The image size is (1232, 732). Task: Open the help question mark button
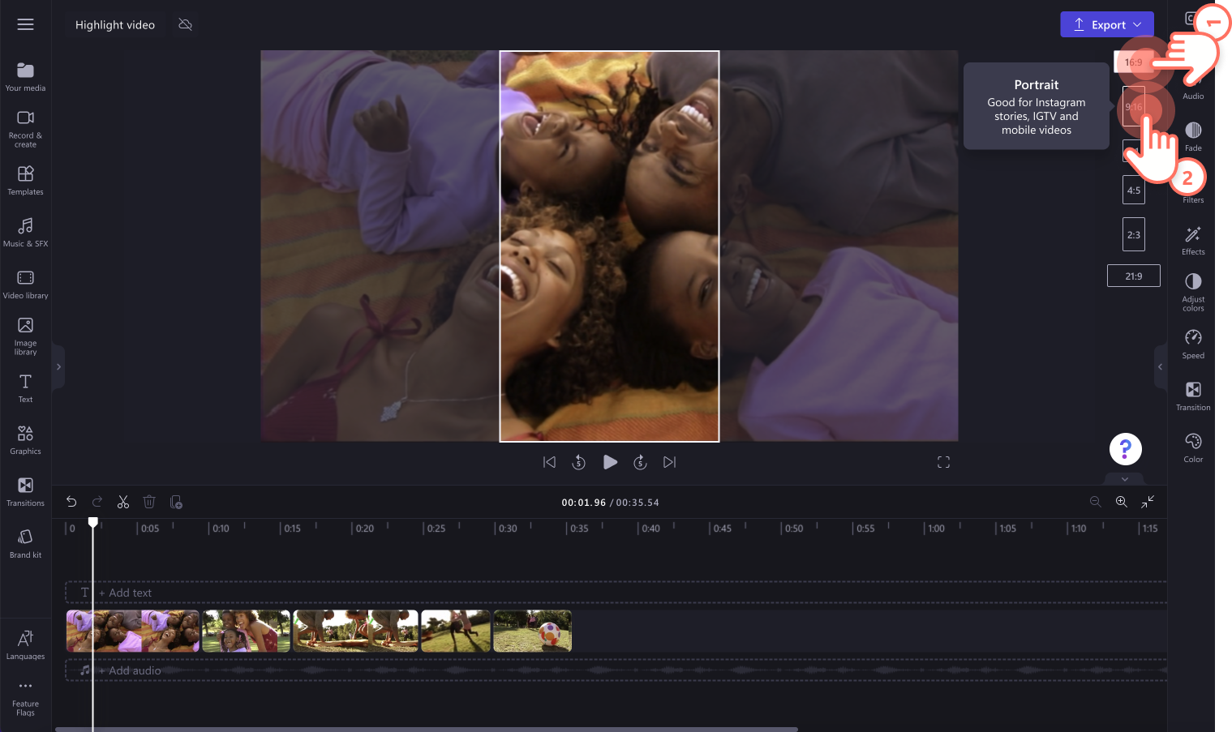1125,448
